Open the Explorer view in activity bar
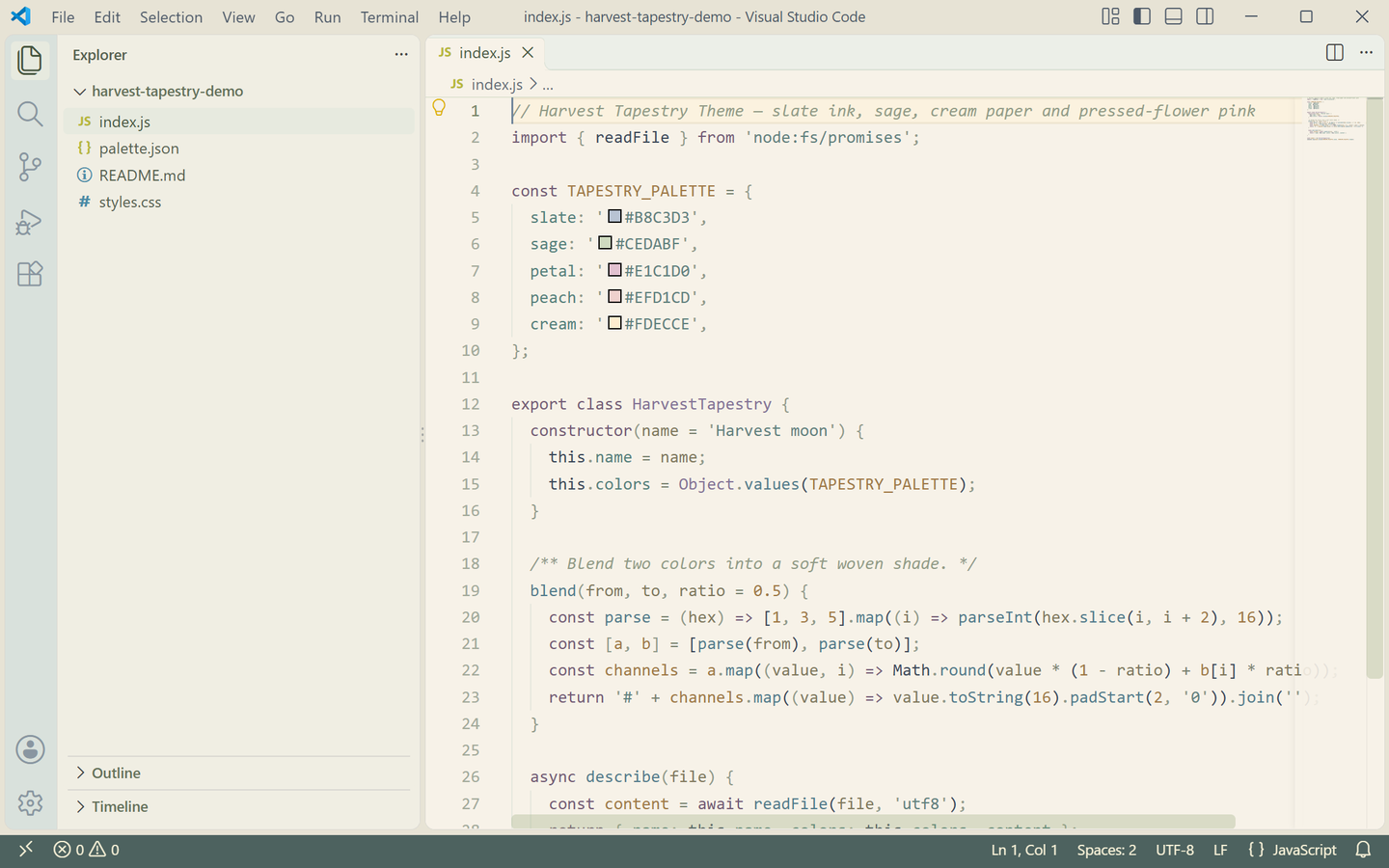The image size is (1389, 868). (x=30, y=61)
